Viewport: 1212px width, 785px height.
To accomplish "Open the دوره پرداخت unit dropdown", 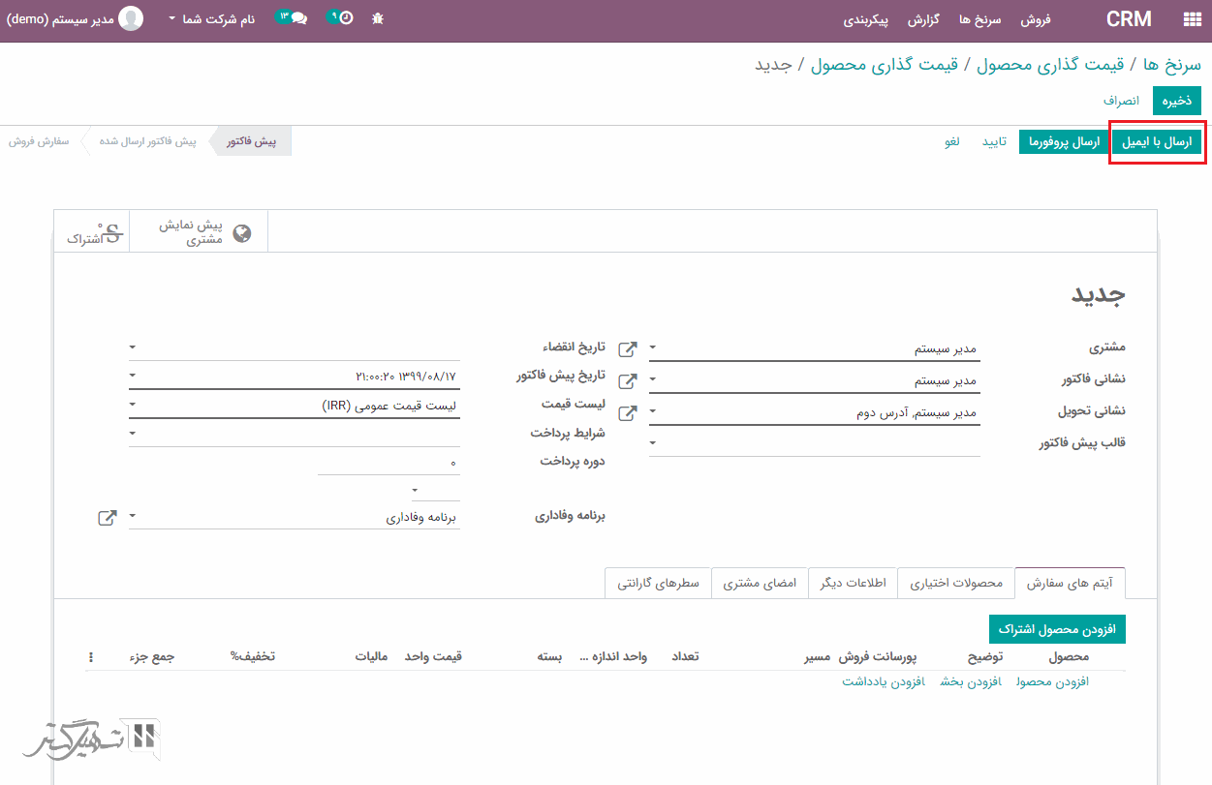I will click(416, 491).
